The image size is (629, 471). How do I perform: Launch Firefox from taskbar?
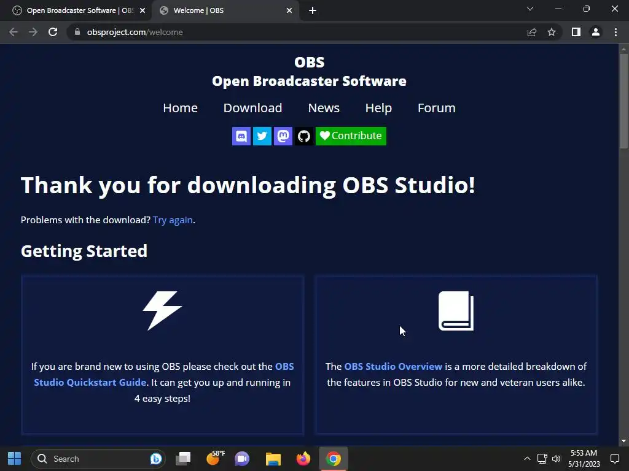[303, 459]
